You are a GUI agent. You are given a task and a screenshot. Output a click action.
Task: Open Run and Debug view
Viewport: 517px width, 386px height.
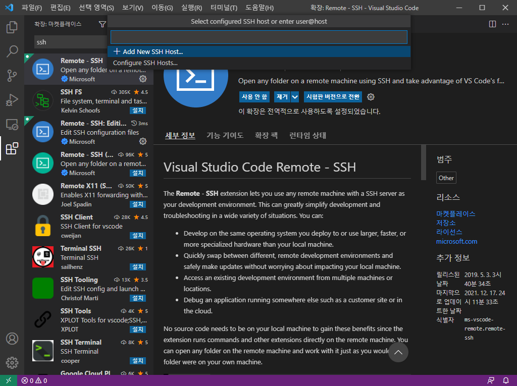(x=12, y=100)
